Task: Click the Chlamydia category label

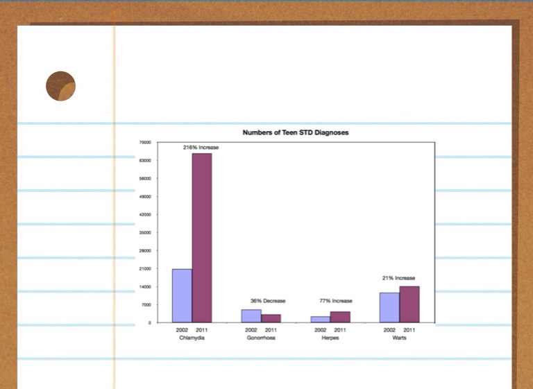Action: 192,338
